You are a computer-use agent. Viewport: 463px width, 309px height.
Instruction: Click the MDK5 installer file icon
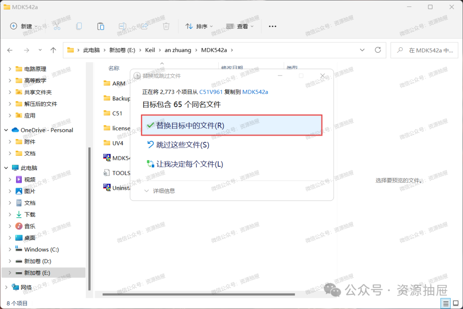coord(107,158)
